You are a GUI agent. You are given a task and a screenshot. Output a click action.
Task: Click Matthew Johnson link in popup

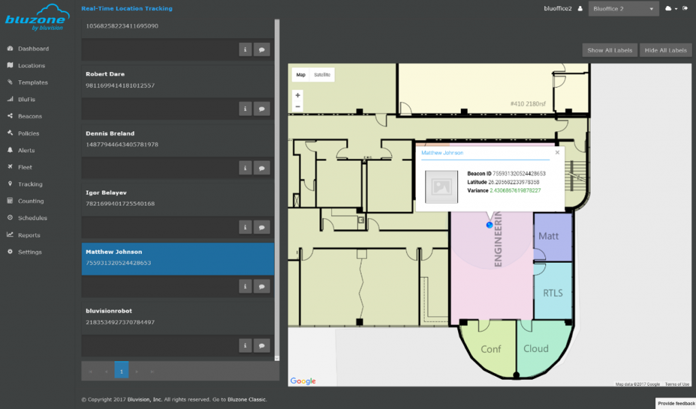coord(442,153)
